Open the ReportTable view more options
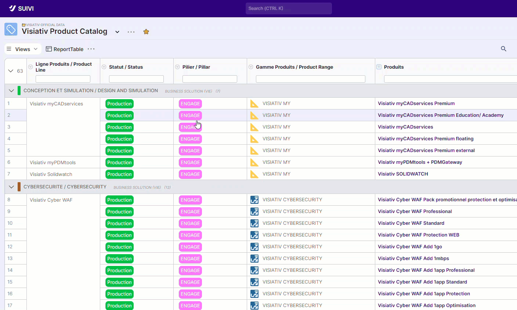Screen dimensions: 517x310 91,49
